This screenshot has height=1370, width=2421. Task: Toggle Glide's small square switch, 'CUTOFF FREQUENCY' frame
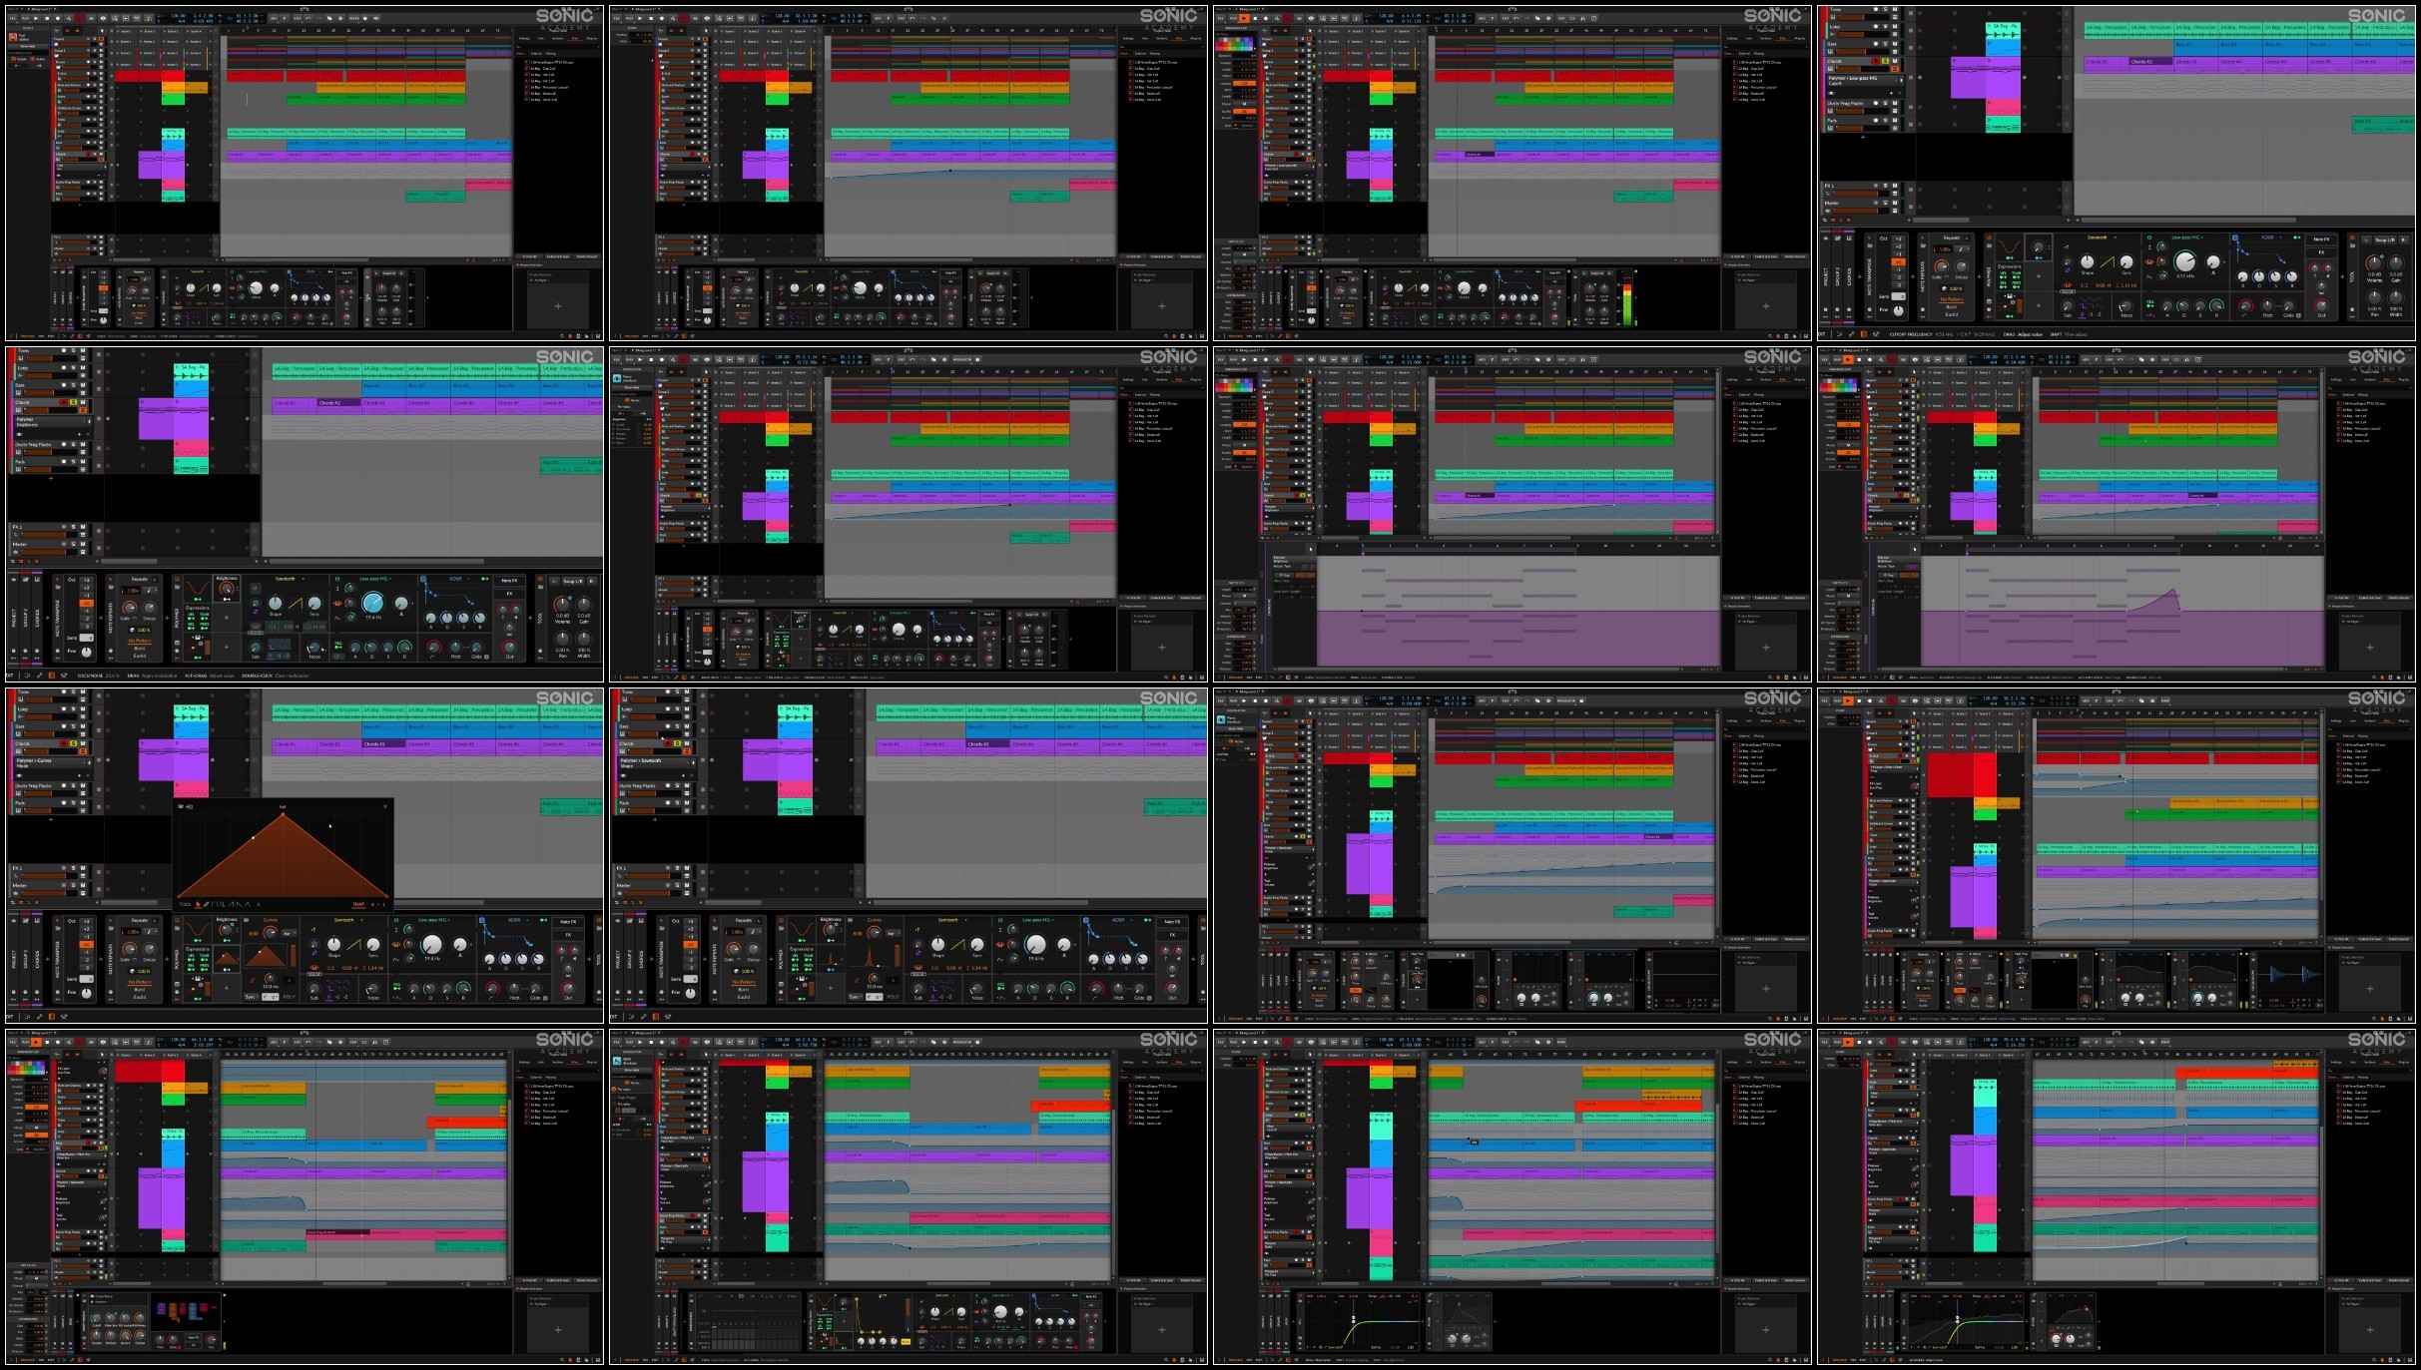(x=2298, y=315)
